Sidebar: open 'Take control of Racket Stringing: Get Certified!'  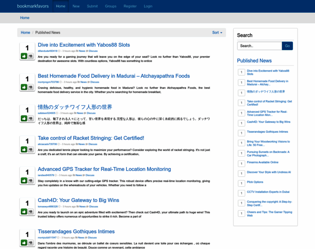(x=269, y=103)
